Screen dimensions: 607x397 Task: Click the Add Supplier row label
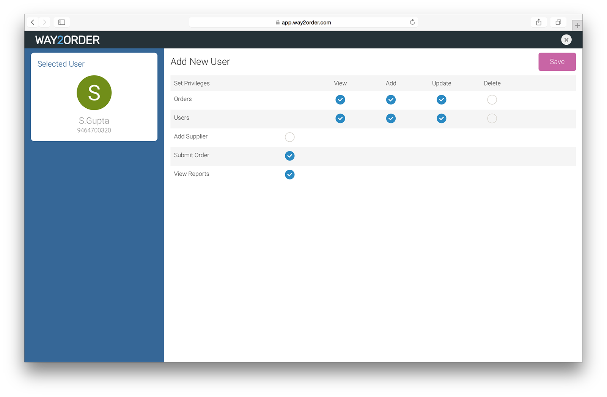pyautogui.click(x=191, y=136)
